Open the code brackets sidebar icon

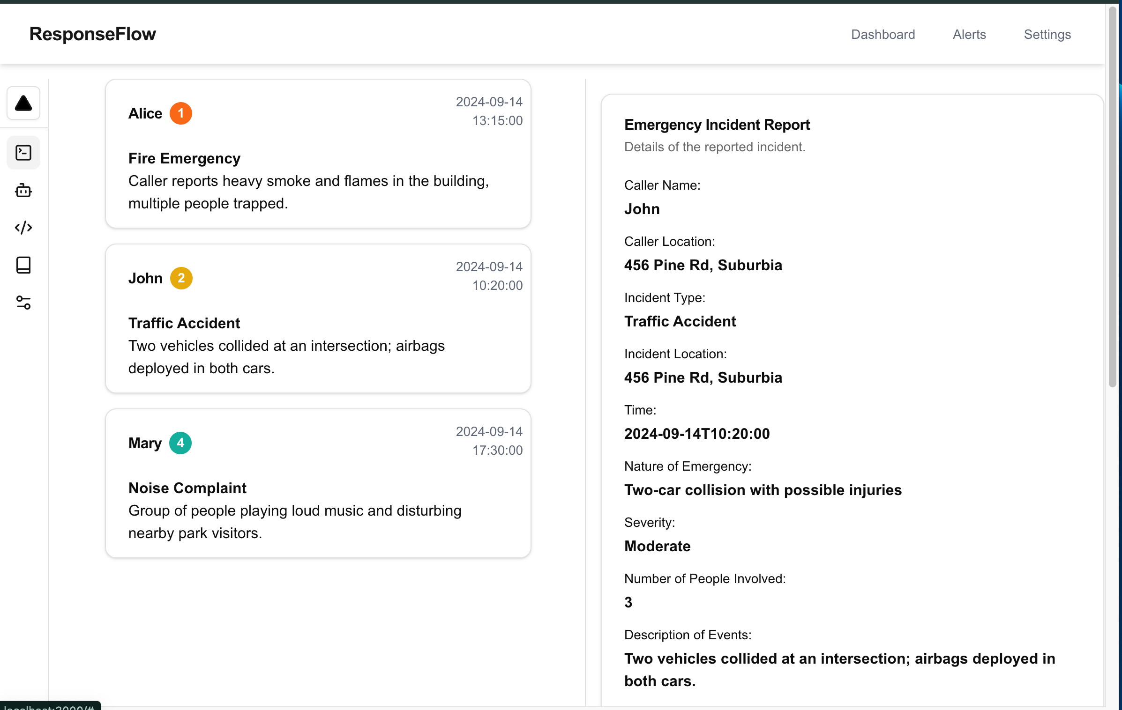(23, 228)
